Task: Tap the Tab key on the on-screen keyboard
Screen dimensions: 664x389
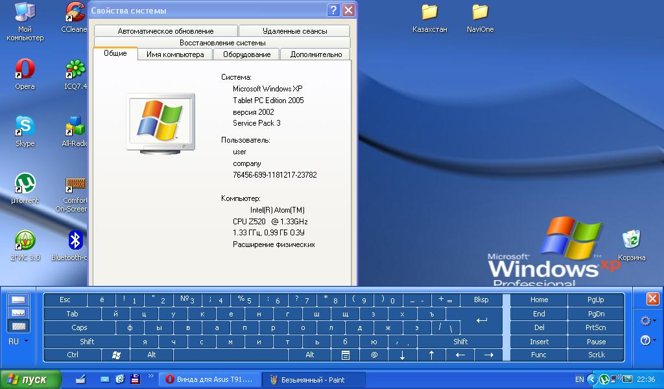Action: (73, 314)
